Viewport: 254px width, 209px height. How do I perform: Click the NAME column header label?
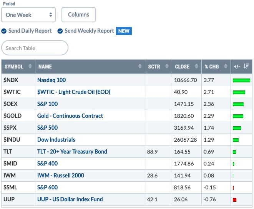click(x=45, y=67)
